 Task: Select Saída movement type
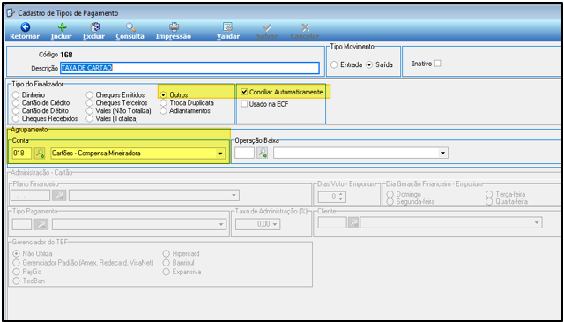pos(368,65)
